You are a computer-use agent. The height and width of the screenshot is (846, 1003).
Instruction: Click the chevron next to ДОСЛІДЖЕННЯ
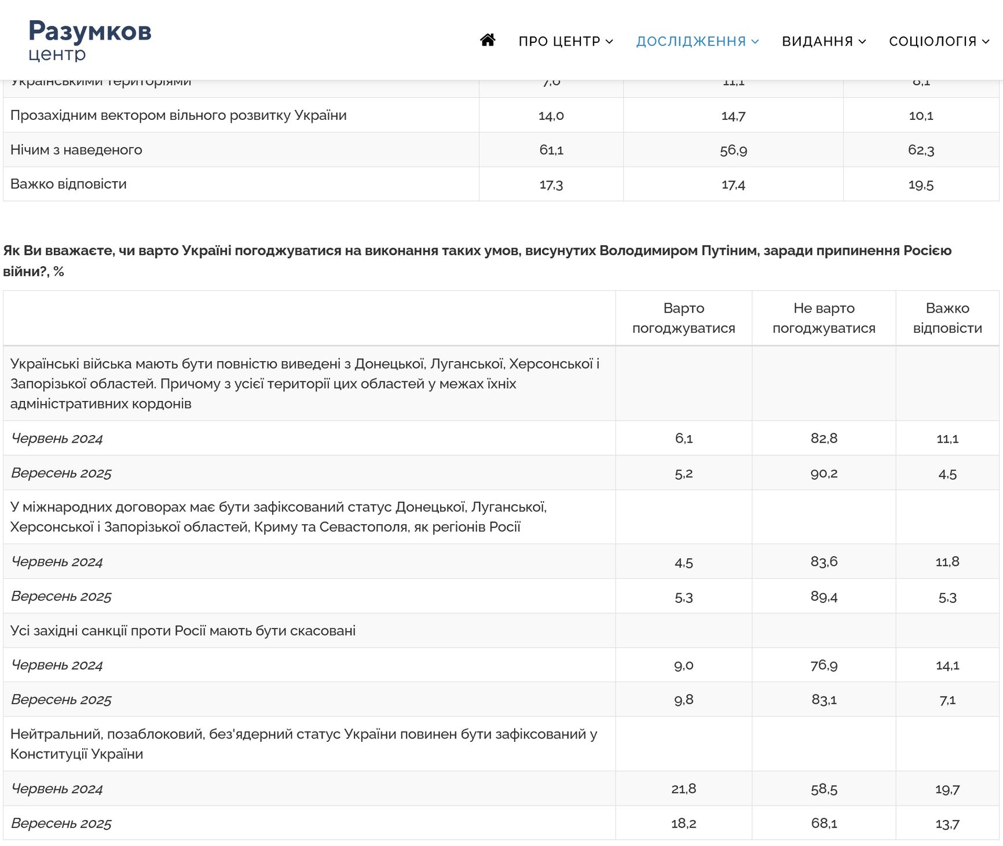tap(755, 42)
